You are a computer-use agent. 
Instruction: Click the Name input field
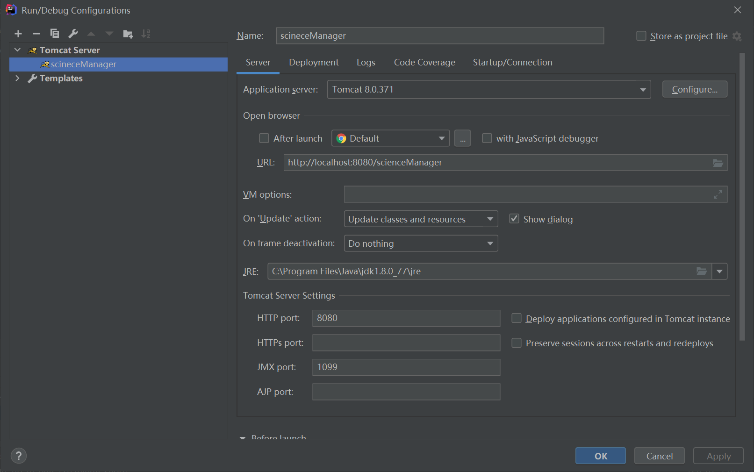point(440,36)
